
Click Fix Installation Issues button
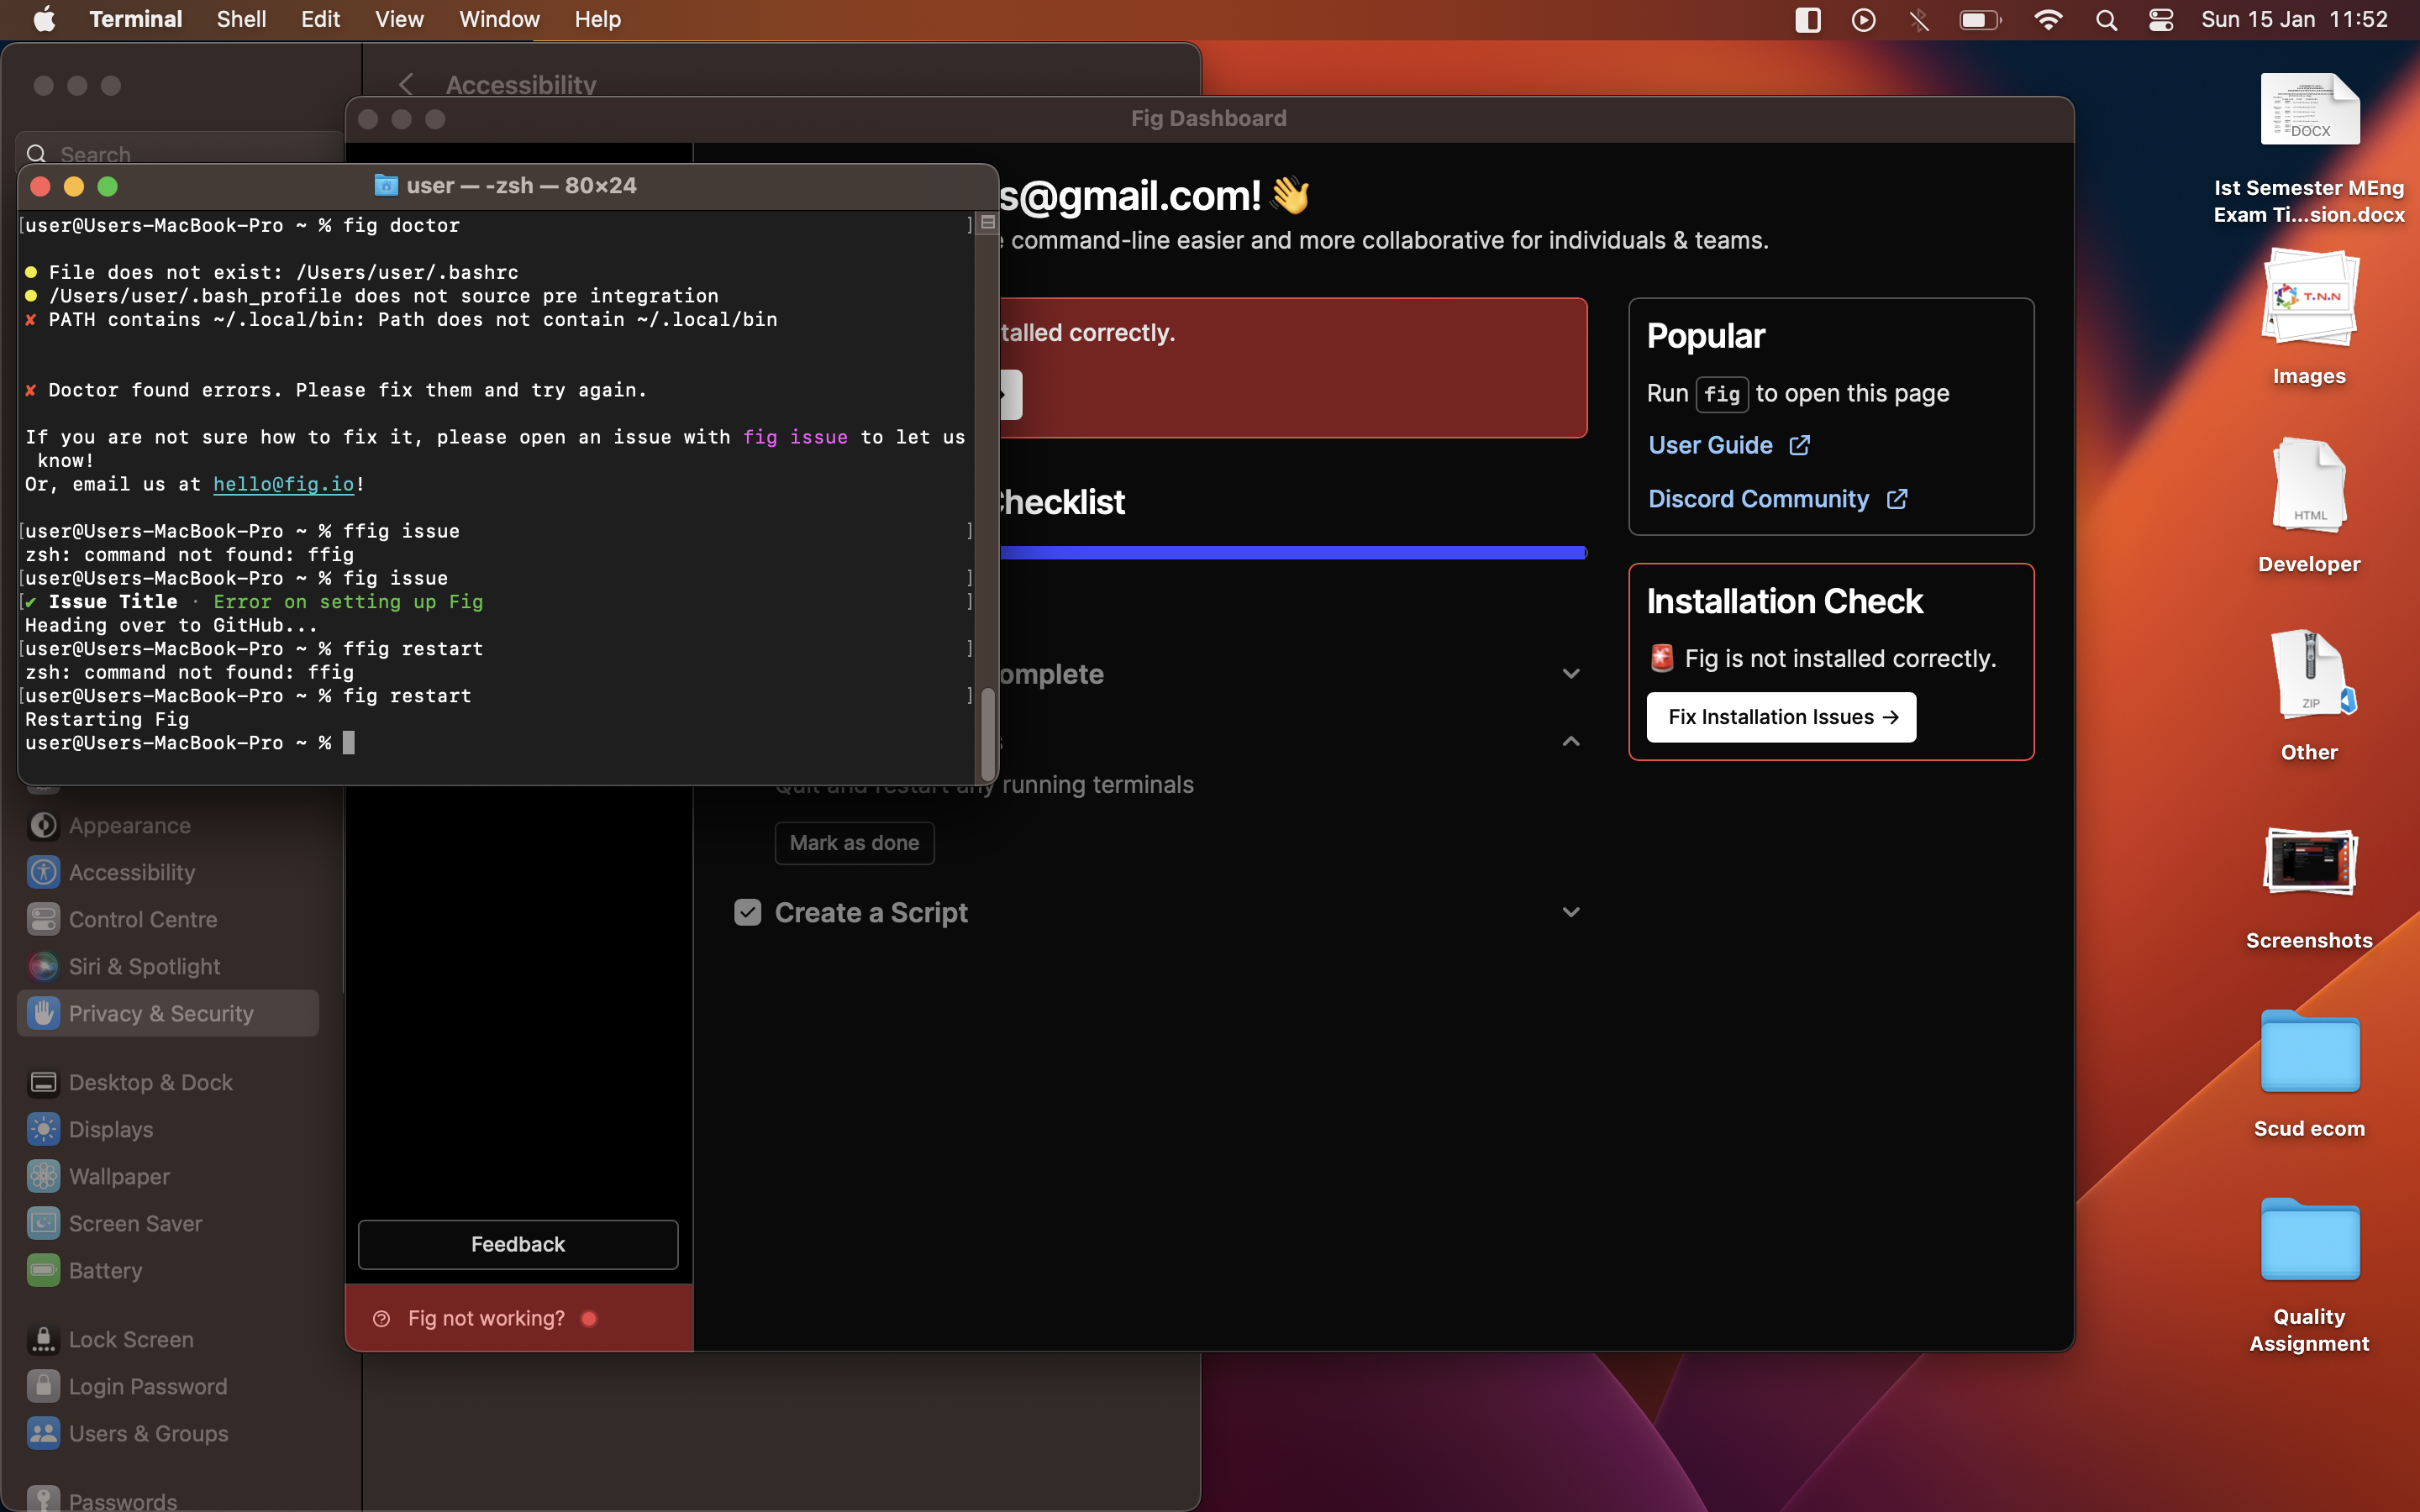(x=1781, y=717)
